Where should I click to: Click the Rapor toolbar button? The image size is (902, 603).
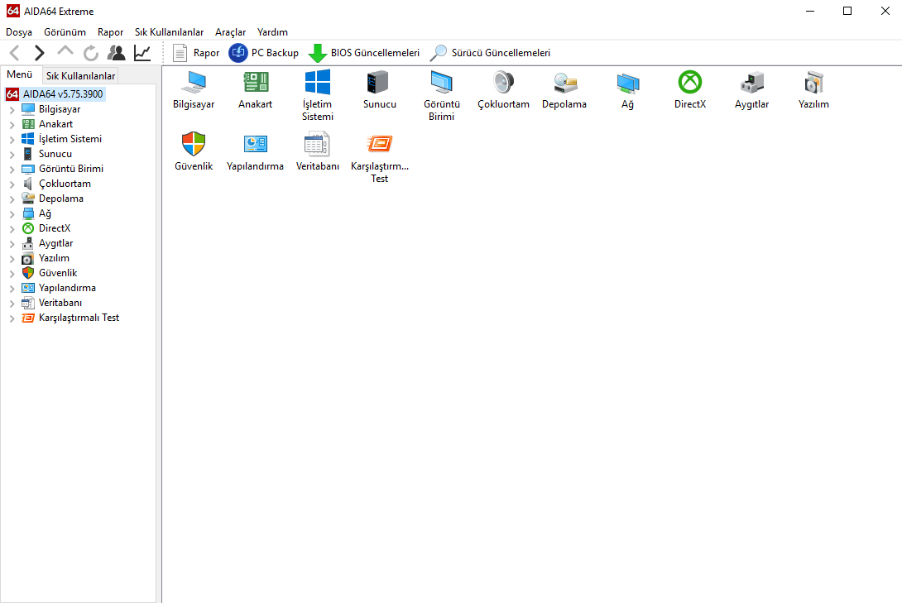[x=196, y=53]
